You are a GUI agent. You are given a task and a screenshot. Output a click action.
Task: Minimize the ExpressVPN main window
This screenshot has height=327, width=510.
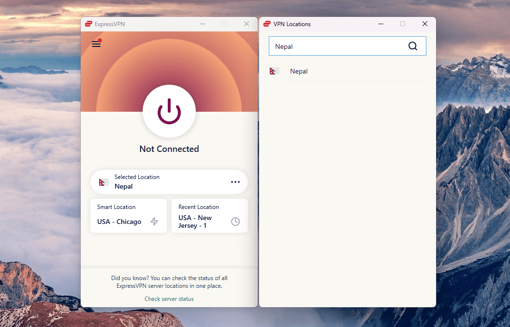[203, 24]
